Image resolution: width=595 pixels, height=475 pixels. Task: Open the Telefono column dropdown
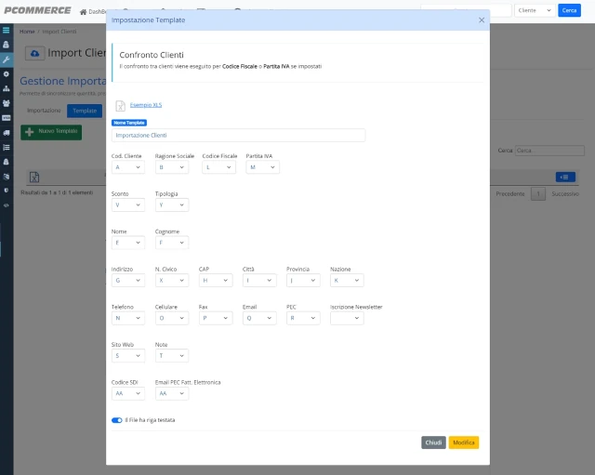point(128,318)
